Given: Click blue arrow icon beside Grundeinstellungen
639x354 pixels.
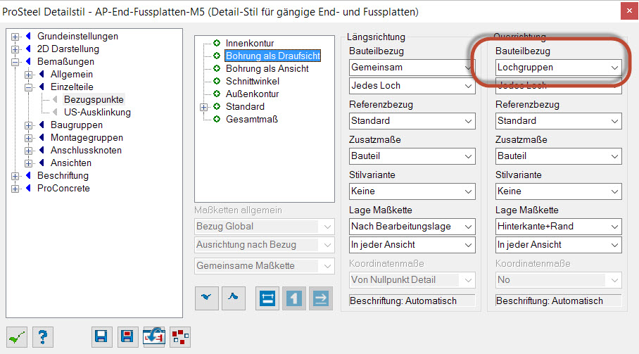Looking at the screenshot, I should pos(29,37).
